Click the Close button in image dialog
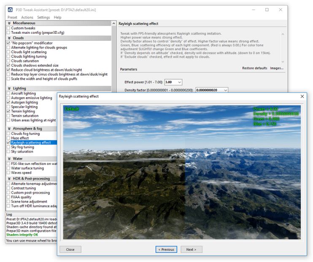This screenshot has height=262, width=313. pyautogui.click(x=70, y=250)
